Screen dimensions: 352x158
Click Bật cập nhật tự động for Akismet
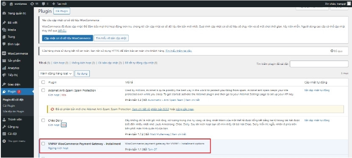[x=317, y=90]
